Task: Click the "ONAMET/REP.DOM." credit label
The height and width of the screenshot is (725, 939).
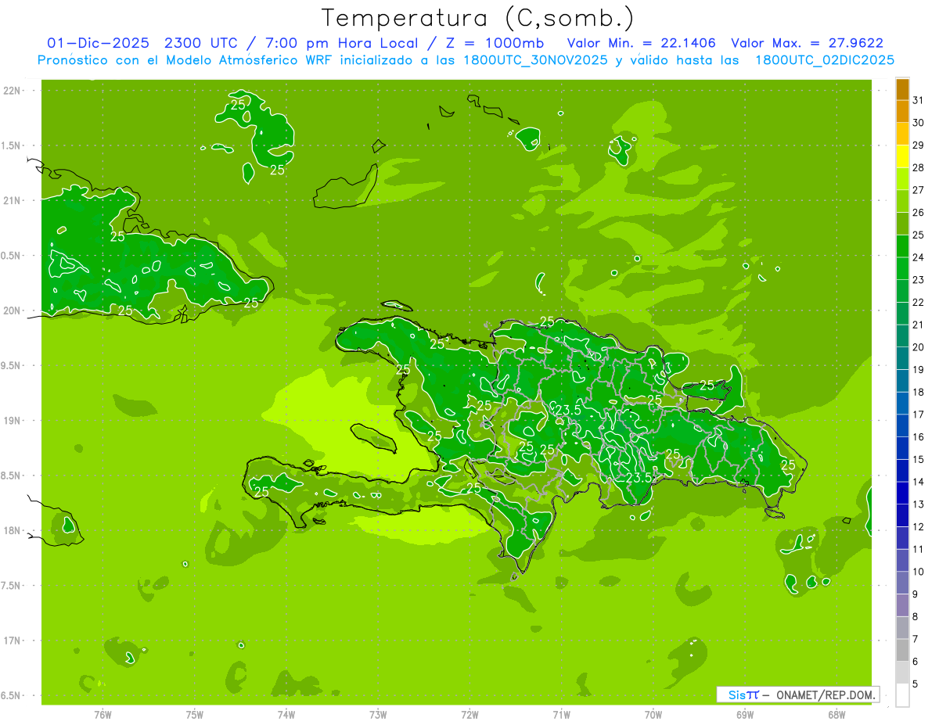Action: pyautogui.click(x=825, y=694)
